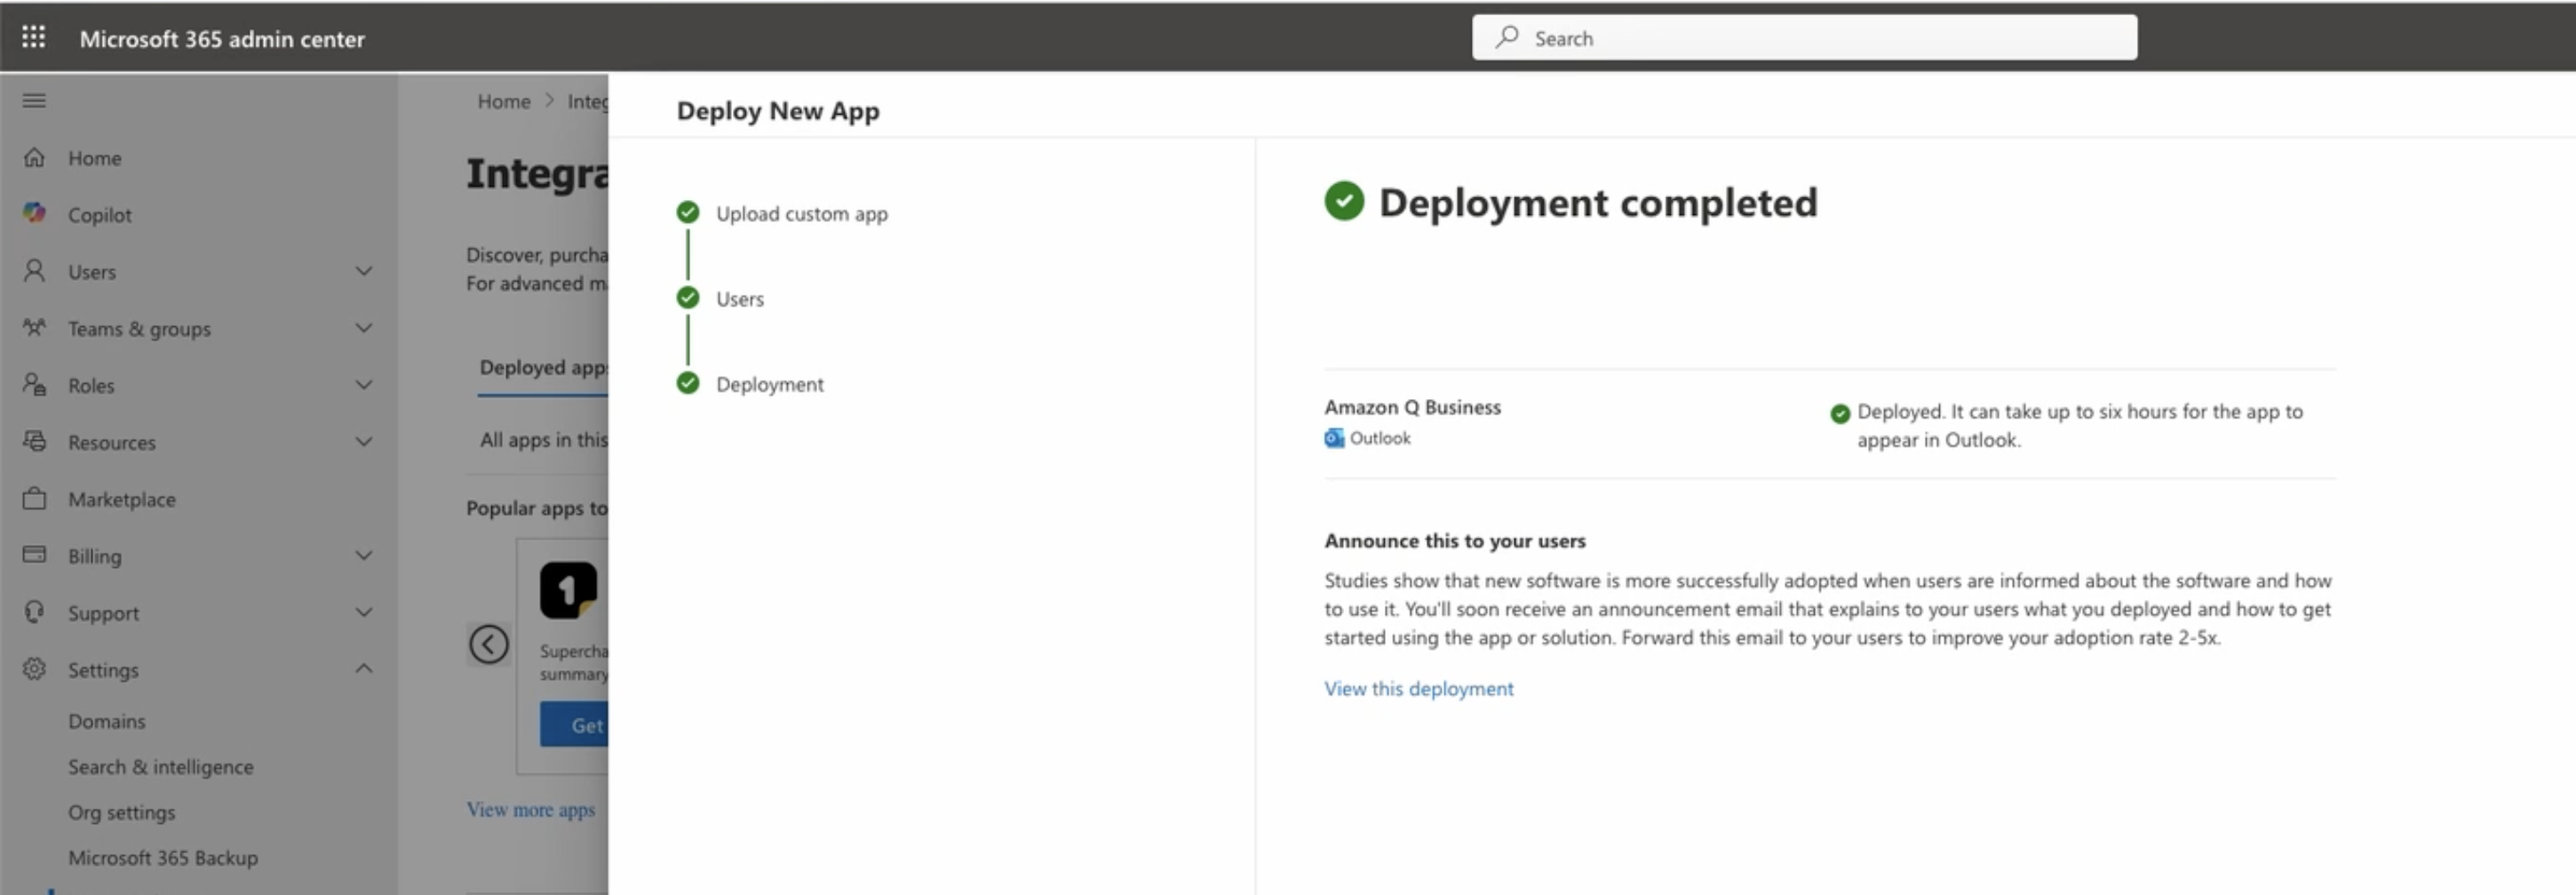Open Org settings

[x=121, y=812]
